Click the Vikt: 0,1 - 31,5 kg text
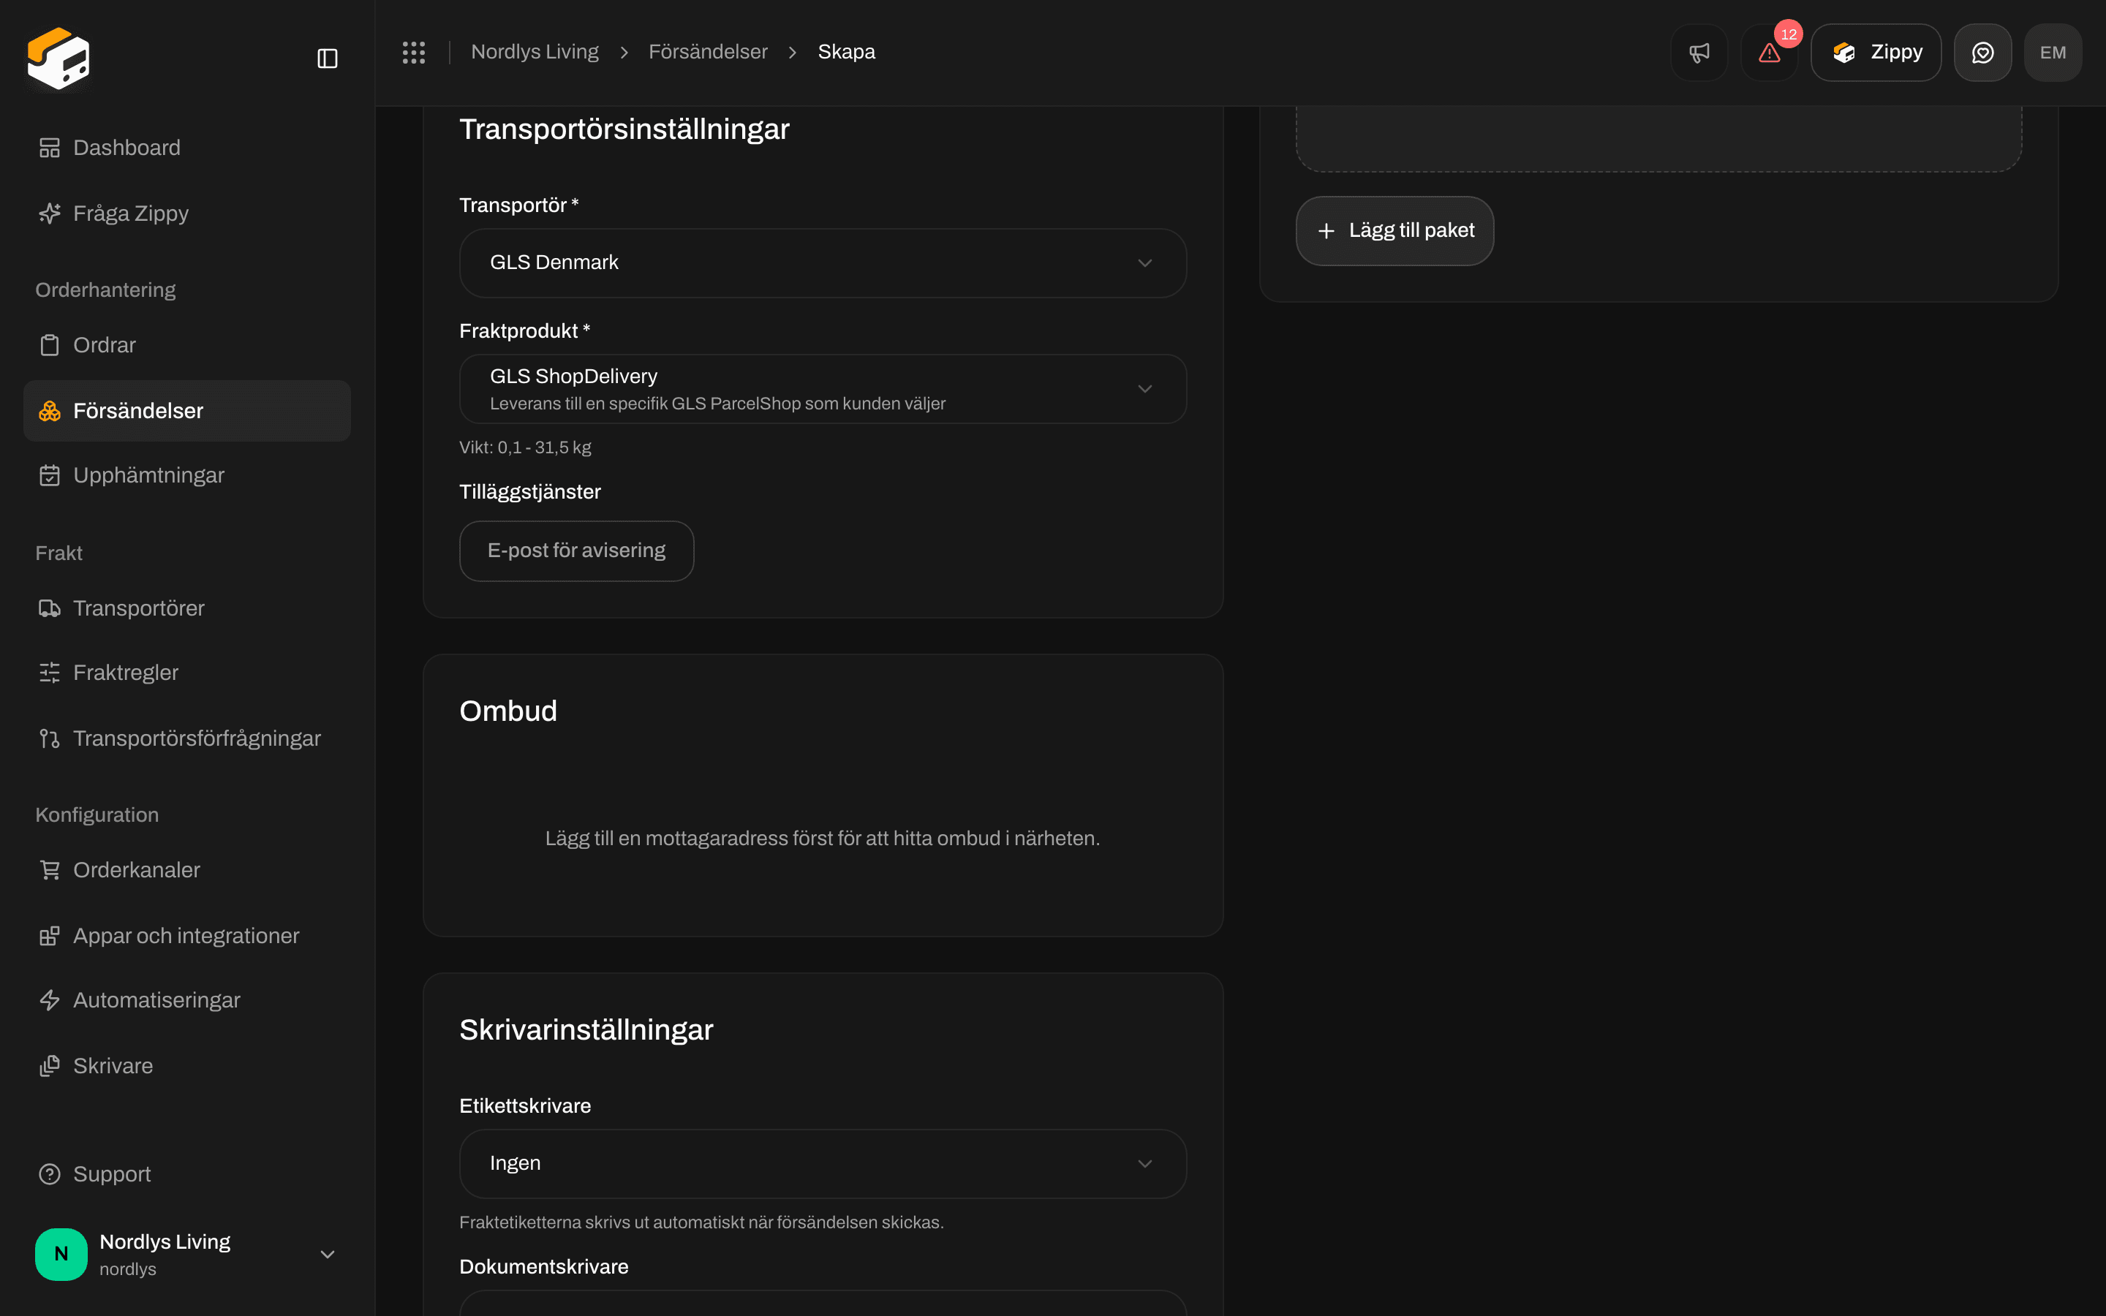 (x=525, y=447)
